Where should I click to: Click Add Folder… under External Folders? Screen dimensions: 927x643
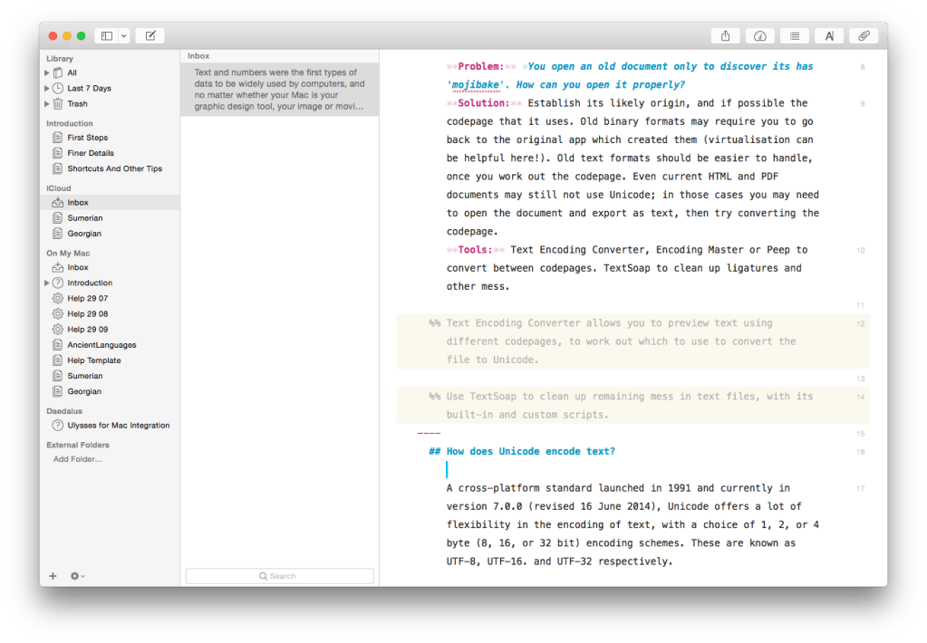pos(77,459)
